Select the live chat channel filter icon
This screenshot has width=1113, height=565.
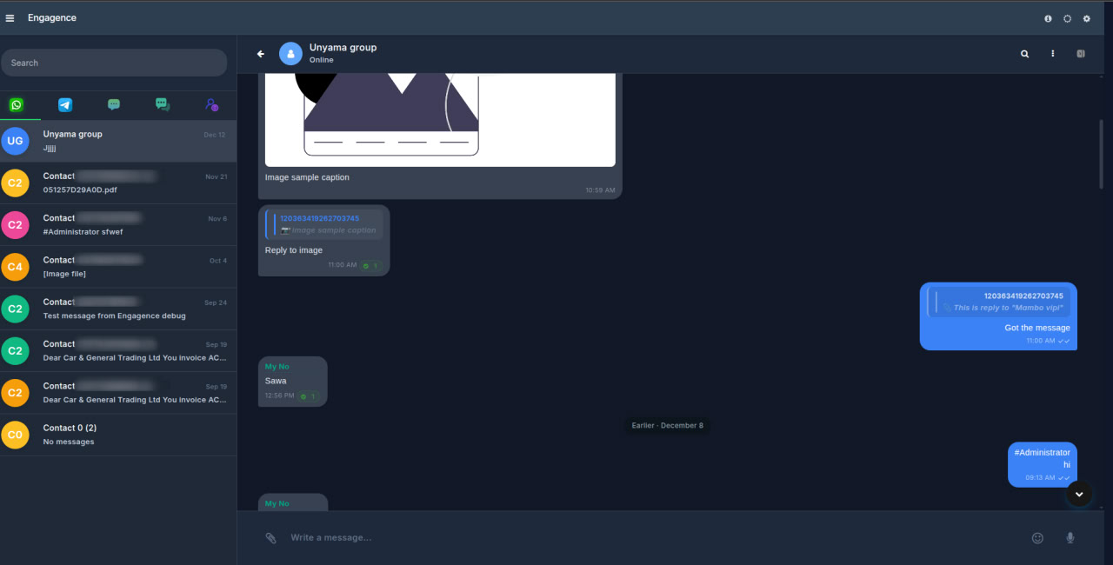(x=162, y=104)
